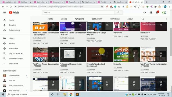This screenshot has width=172, height=97.
Task: Open File Explorer from the taskbar
Action: [x=64, y=95]
